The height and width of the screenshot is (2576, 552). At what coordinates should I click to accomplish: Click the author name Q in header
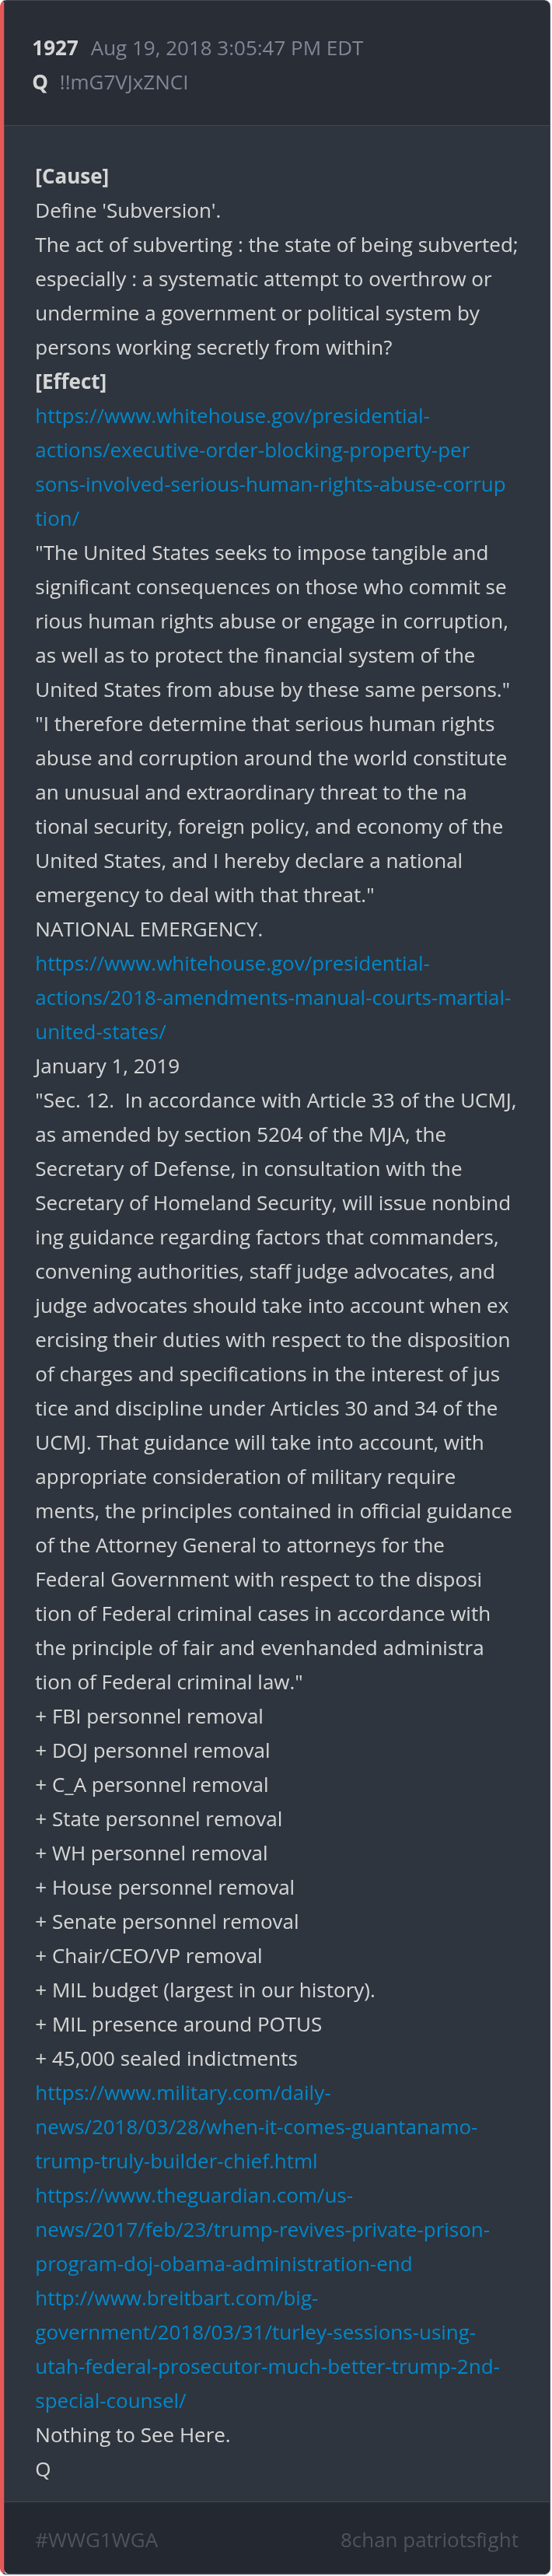[x=40, y=82]
